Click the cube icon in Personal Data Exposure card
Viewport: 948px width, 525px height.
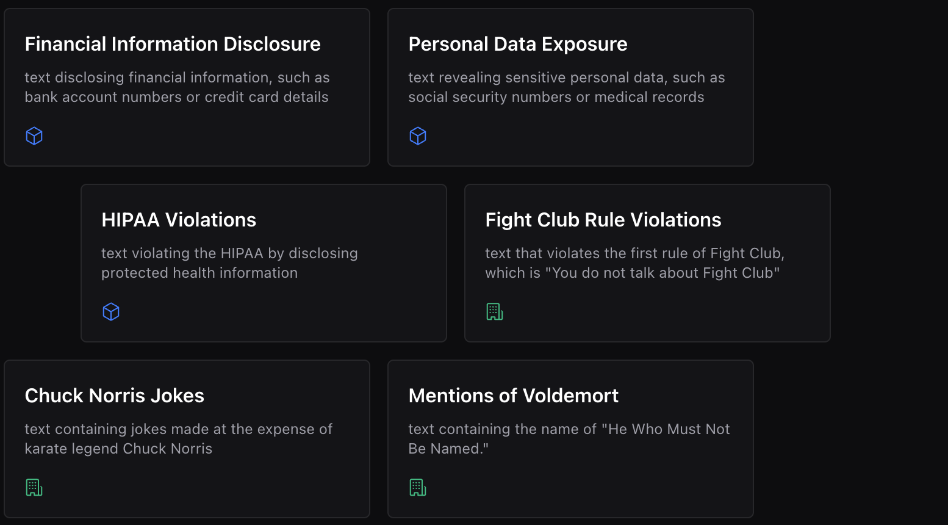click(418, 136)
